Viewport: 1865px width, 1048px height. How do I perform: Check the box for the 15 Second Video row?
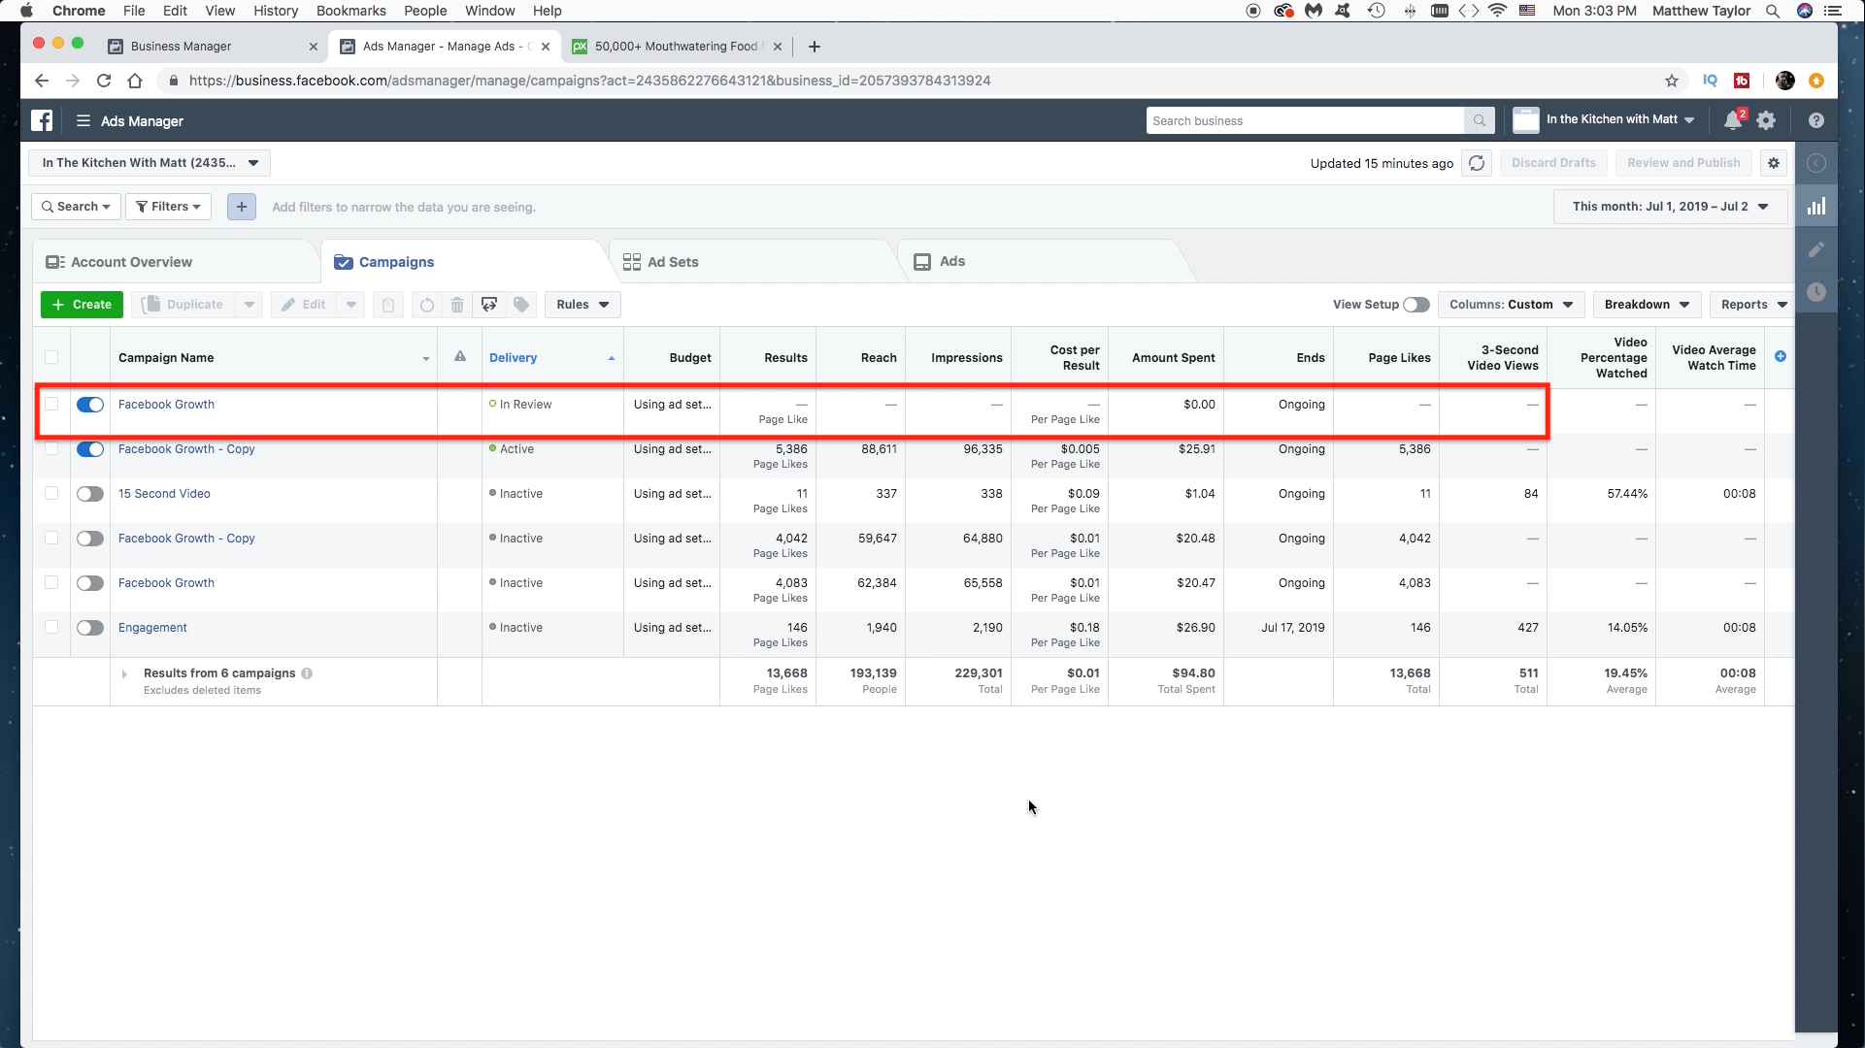[x=51, y=493]
